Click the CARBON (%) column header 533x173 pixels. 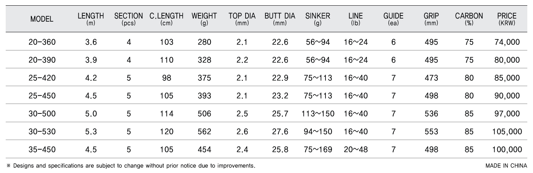469,19
